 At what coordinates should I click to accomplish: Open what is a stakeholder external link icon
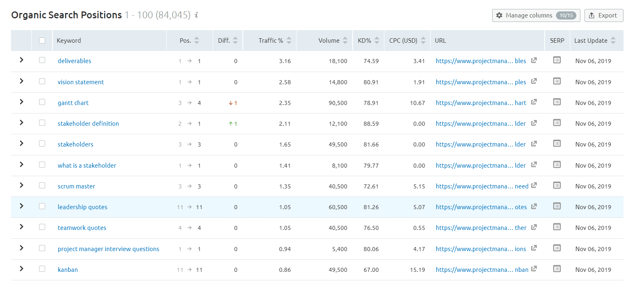coord(534,165)
